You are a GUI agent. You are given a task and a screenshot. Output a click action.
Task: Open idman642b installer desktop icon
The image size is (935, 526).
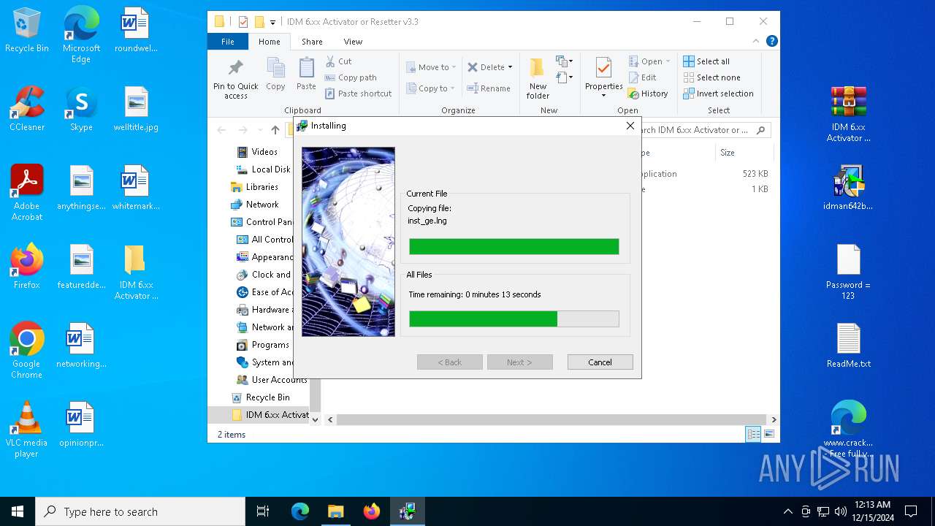(x=848, y=188)
